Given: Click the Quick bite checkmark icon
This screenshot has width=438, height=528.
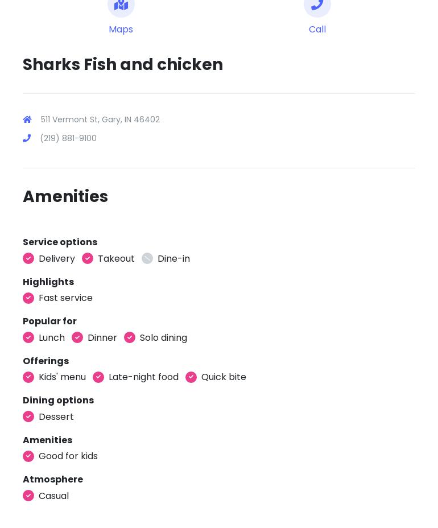Looking at the screenshot, I should [x=191, y=377].
